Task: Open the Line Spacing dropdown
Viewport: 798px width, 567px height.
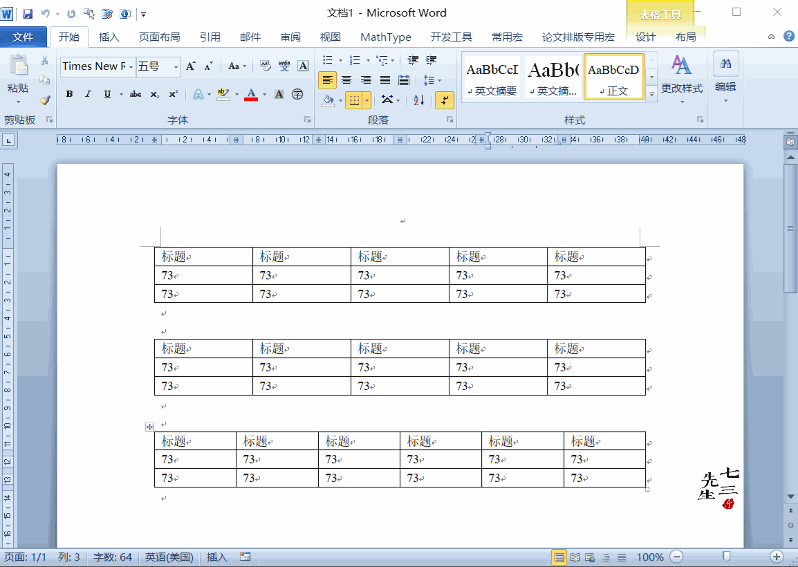Action: click(x=432, y=80)
